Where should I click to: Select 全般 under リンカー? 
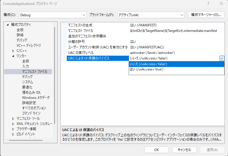pyautogui.click(x=26, y=61)
